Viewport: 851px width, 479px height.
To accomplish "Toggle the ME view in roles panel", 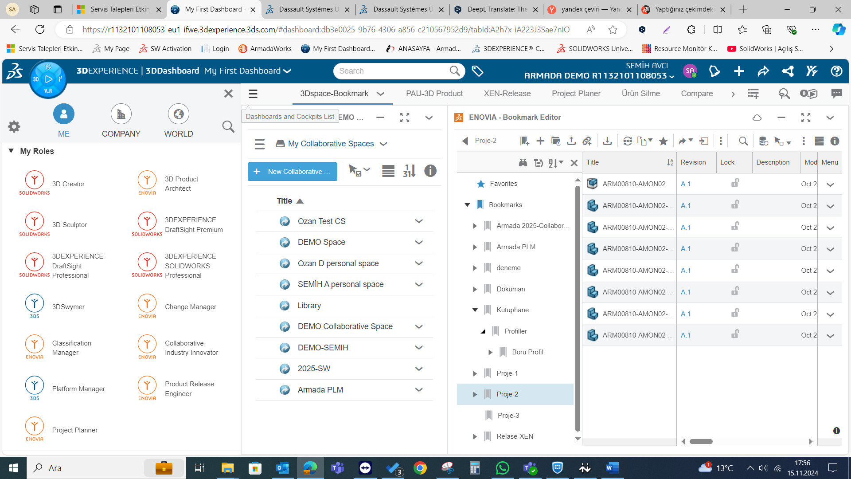I will 64,121.
